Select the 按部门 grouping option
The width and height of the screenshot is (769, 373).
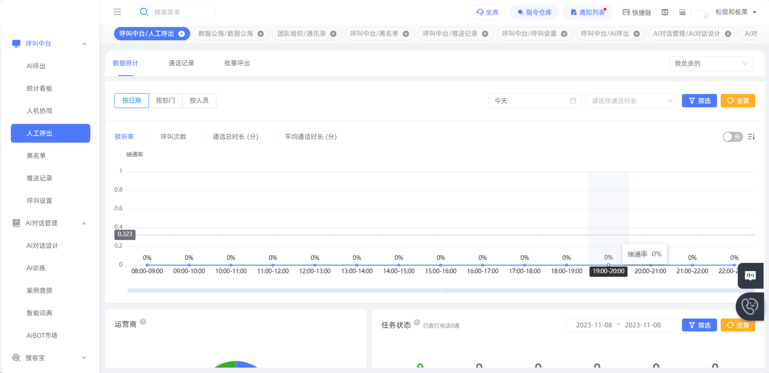click(x=166, y=101)
